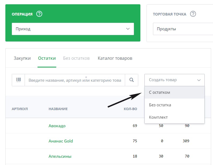This screenshot has width=213, height=165.
Task: Switch to the Без остатков tab
Action: [x=76, y=58]
